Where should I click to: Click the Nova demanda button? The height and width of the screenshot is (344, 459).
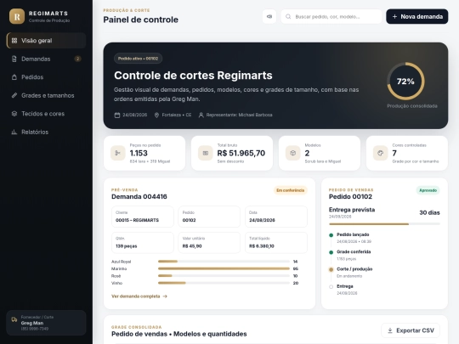tap(416, 17)
